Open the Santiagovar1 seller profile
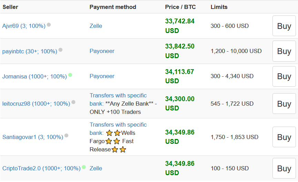This screenshot has width=298, height=182. tap(33, 137)
